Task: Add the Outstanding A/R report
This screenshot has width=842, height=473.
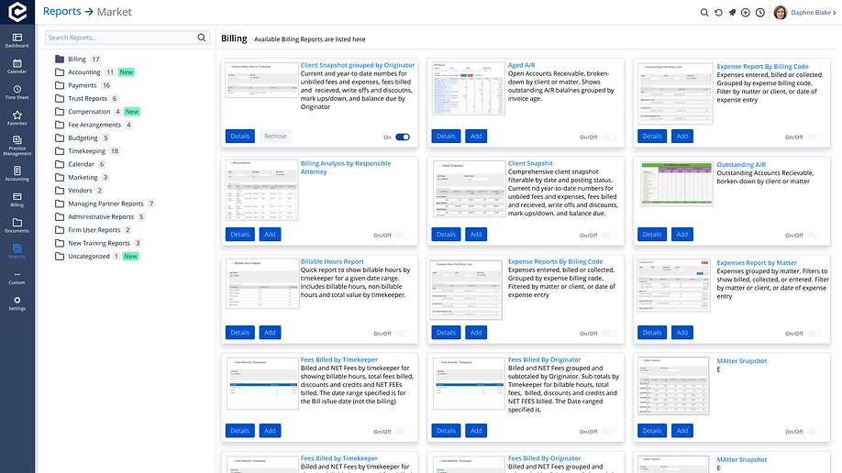Action: point(682,235)
